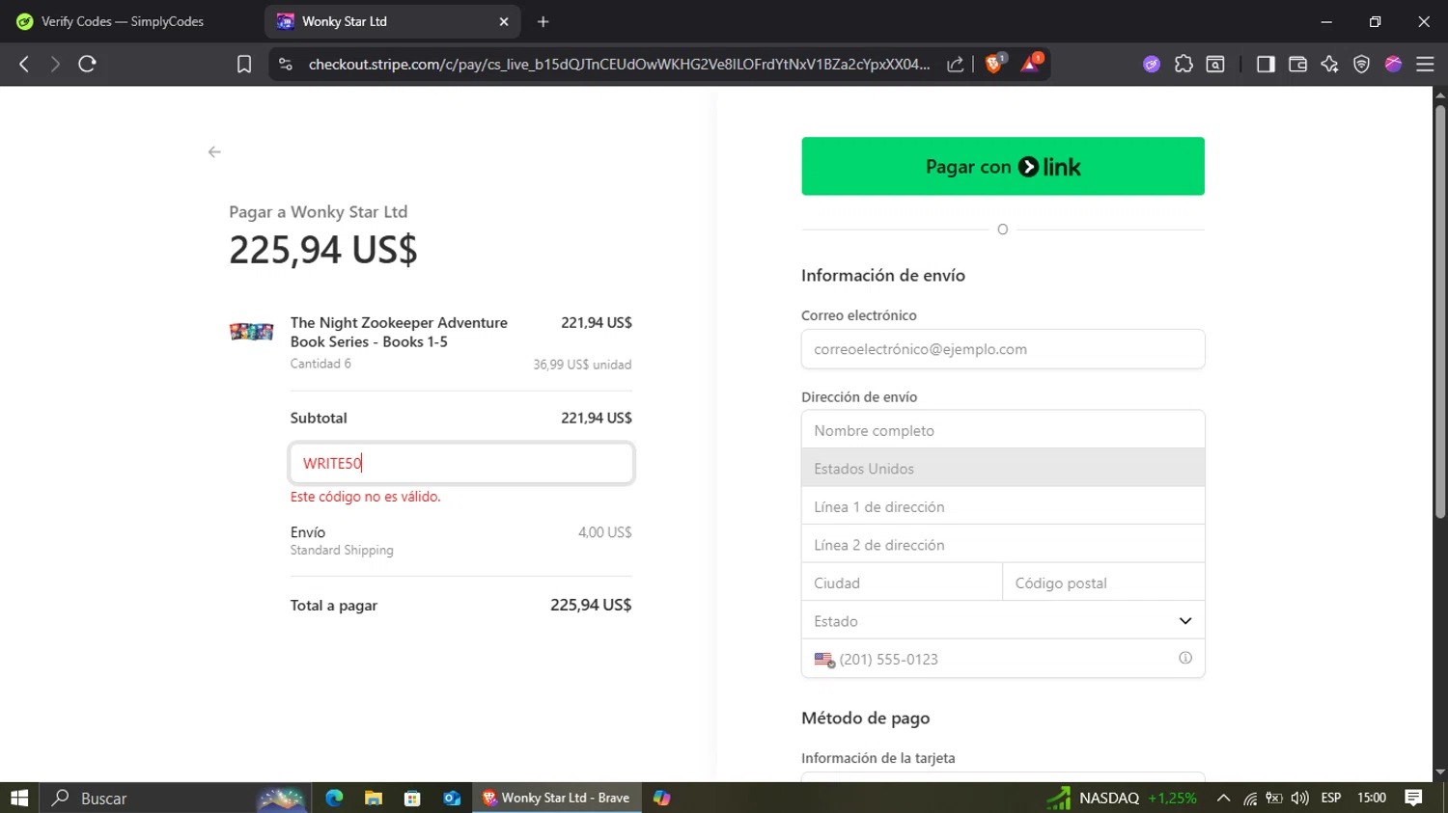Focus the promo code field with WRITE50

click(461, 463)
